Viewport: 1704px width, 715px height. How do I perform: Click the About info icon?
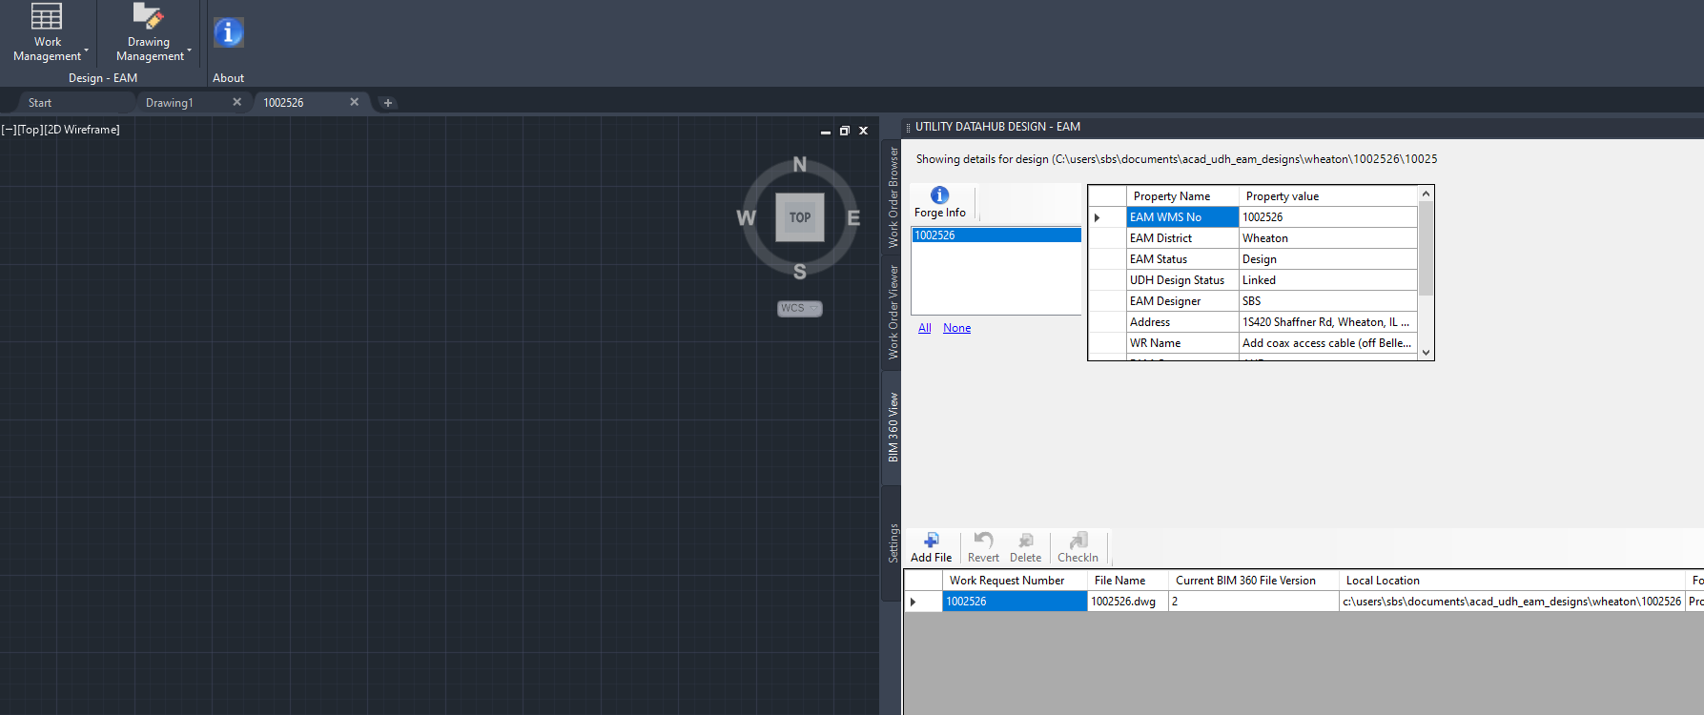(228, 33)
